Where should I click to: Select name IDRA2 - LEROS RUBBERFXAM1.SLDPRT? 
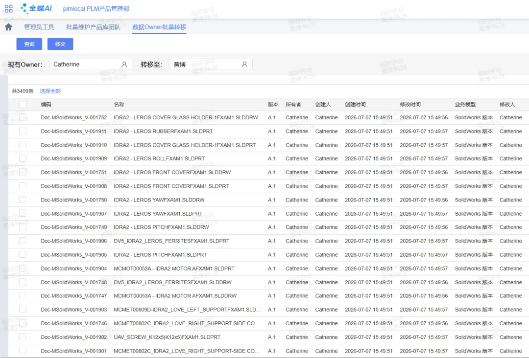163,131
